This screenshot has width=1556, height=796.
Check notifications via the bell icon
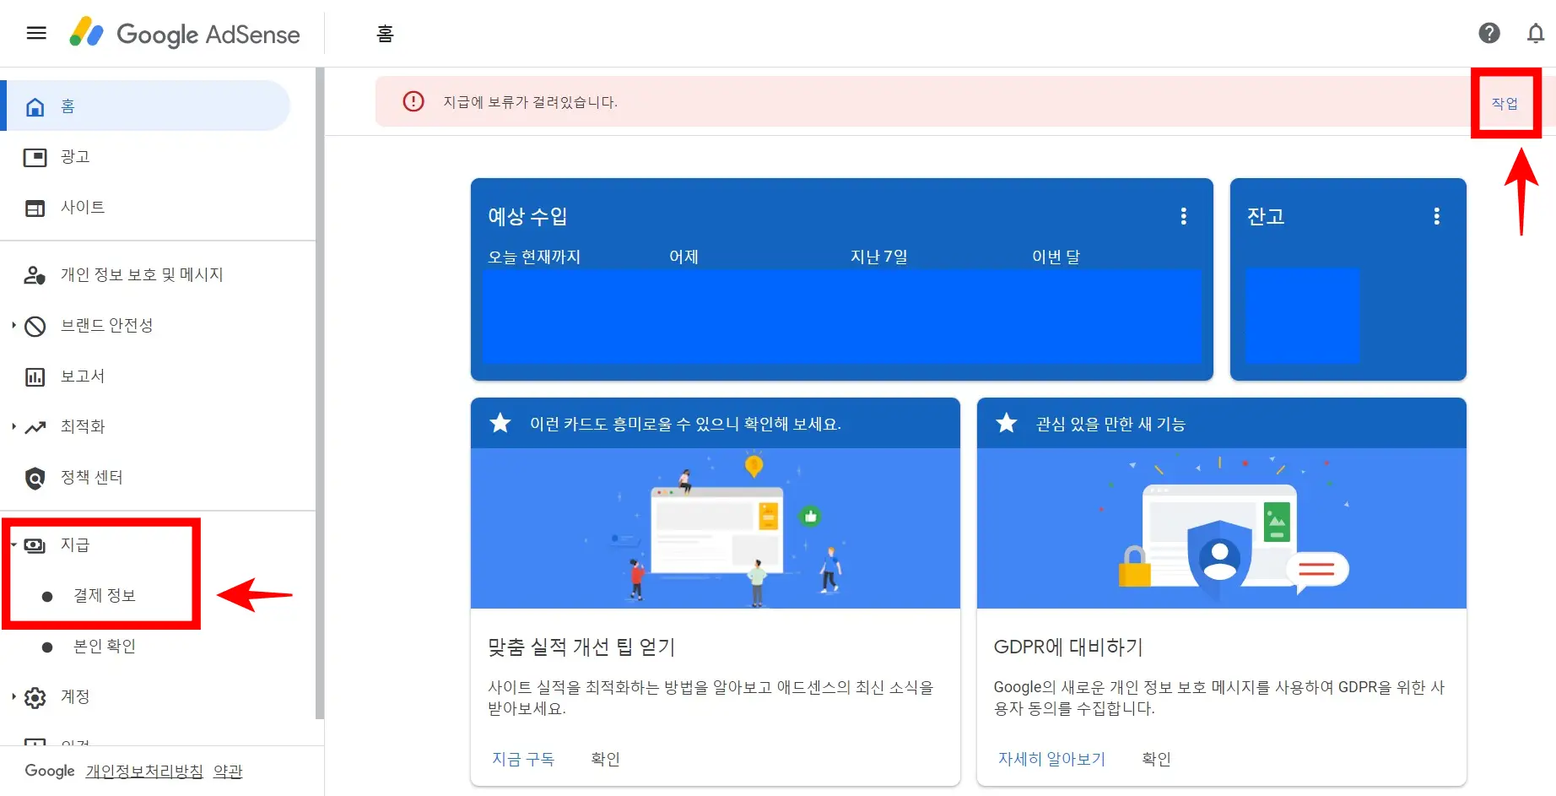1537,33
